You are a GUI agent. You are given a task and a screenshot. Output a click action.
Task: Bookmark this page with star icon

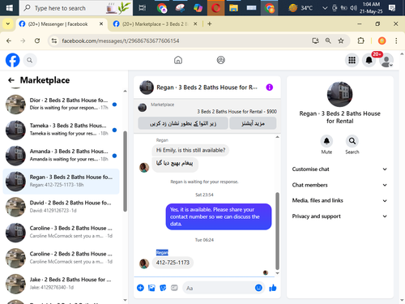pyautogui.click(x=341, y=41)
